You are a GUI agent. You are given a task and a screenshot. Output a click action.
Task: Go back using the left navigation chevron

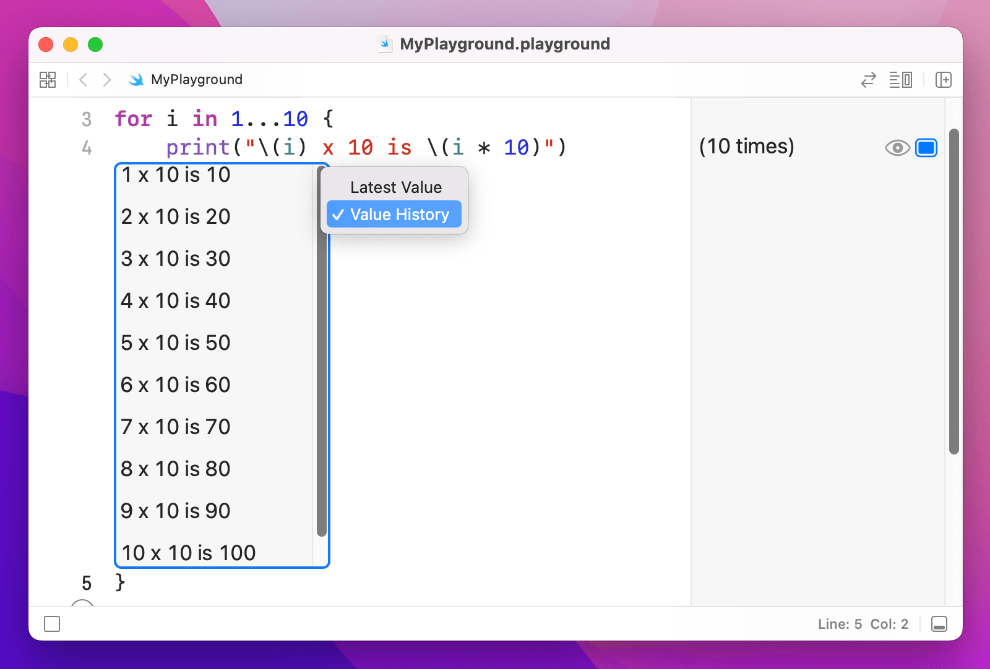[x=83, y=79]
